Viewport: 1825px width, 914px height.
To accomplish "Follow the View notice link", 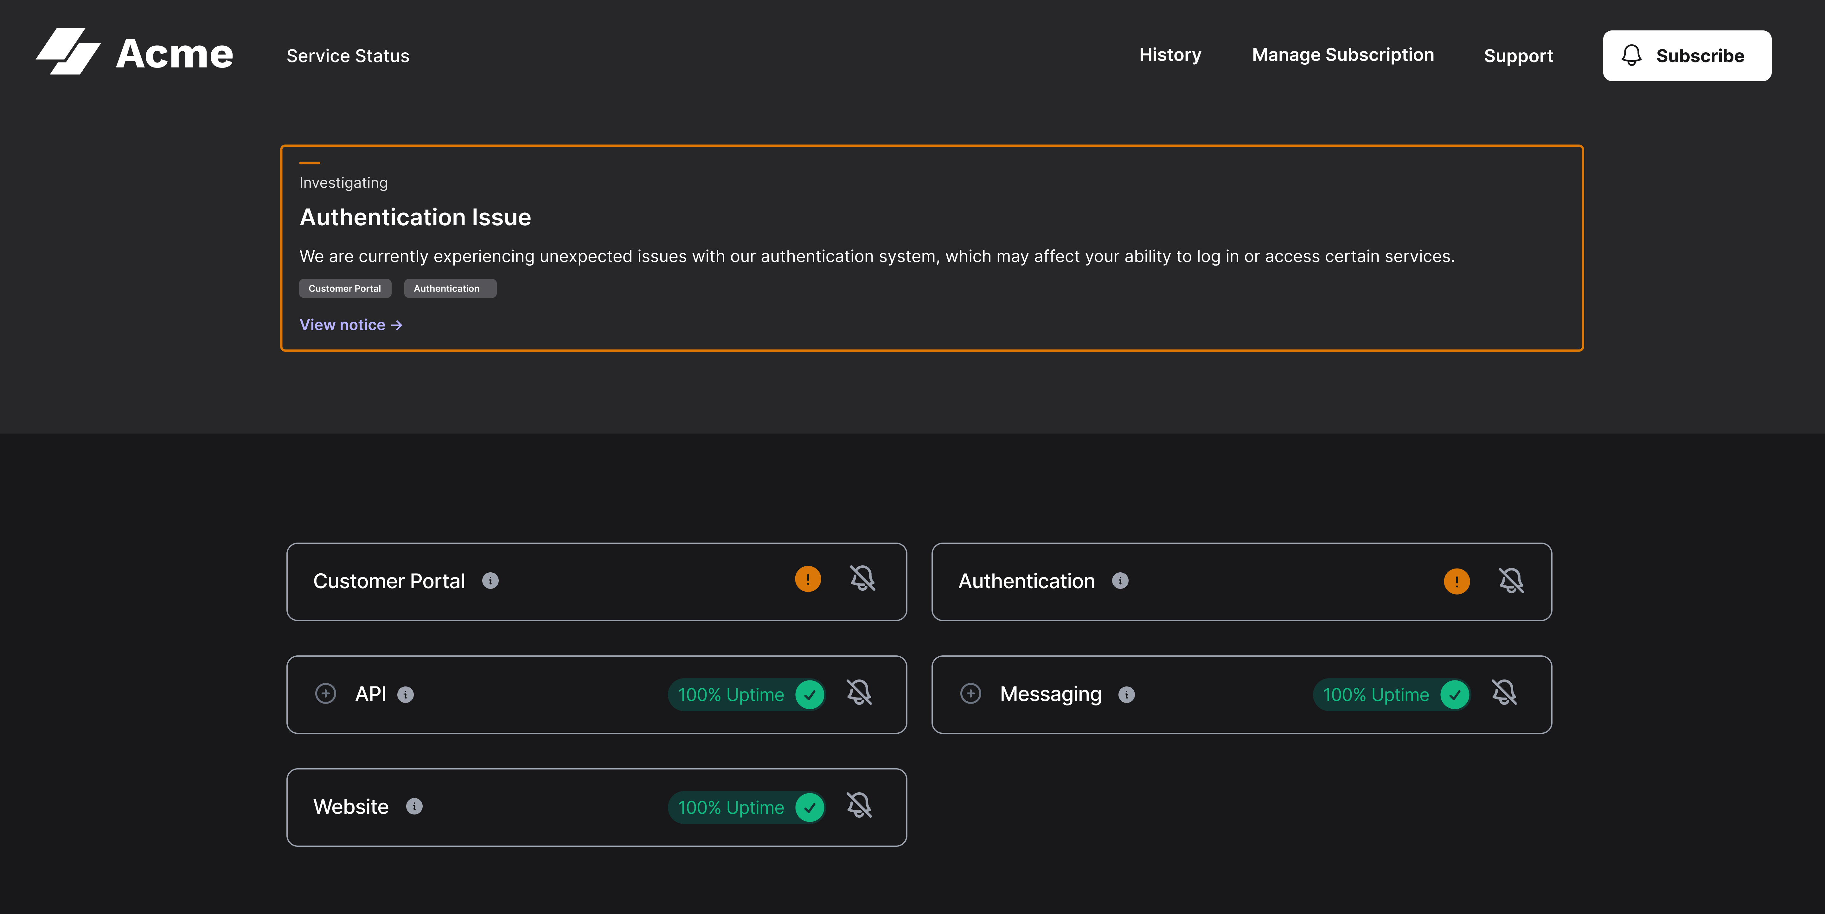I will pyautogui.click(x=350, y=325).
